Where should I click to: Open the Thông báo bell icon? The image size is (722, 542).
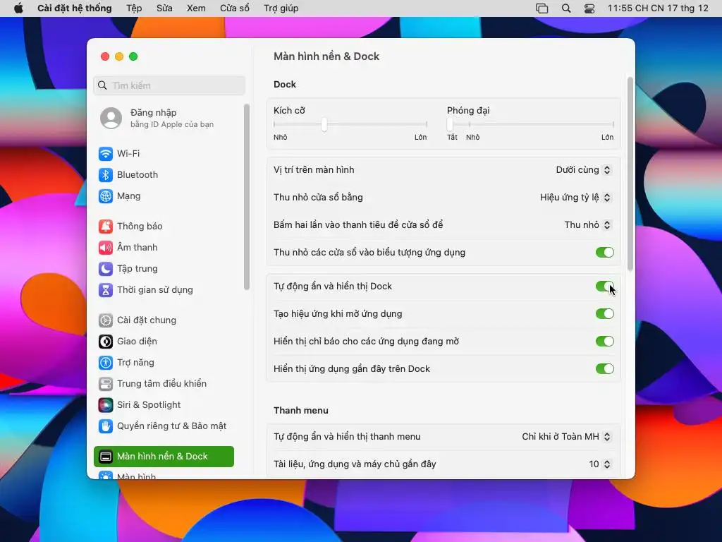click(x=106, y=227)
